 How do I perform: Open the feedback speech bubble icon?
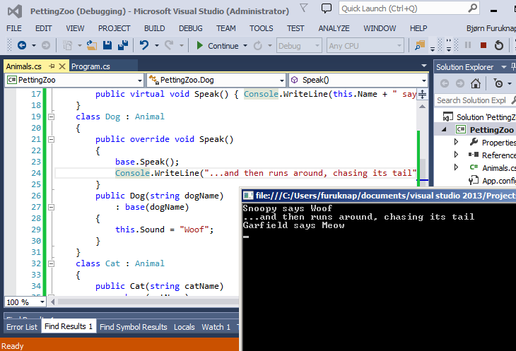(326, 8)
